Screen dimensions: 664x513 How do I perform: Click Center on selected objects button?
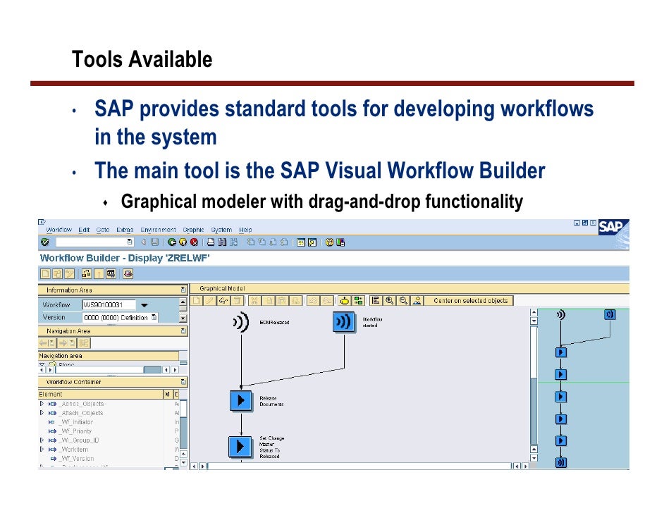tap(470, 300)
